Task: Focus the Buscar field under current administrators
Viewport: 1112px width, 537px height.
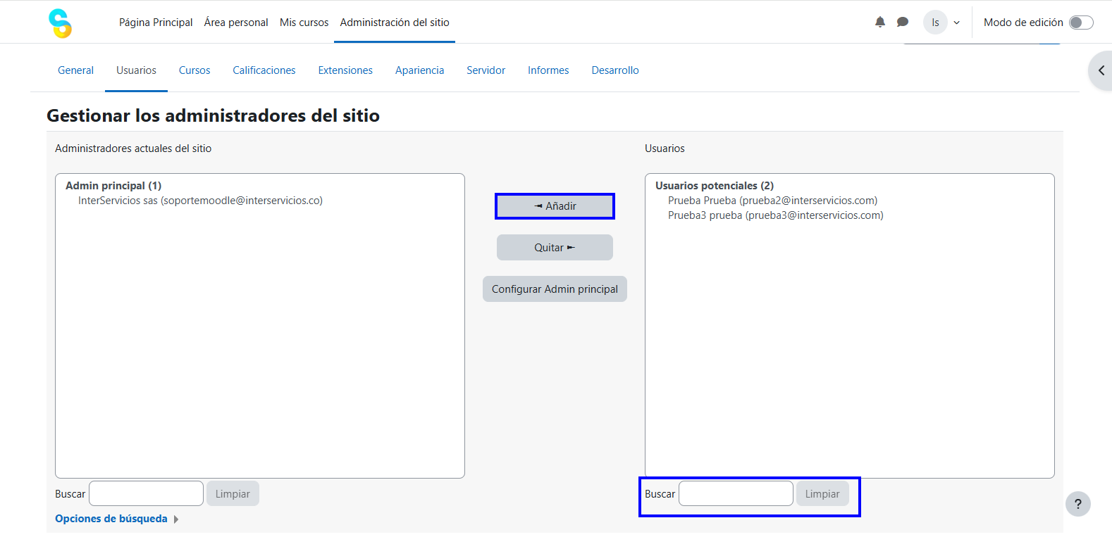Action: click(x=146, y=494)
